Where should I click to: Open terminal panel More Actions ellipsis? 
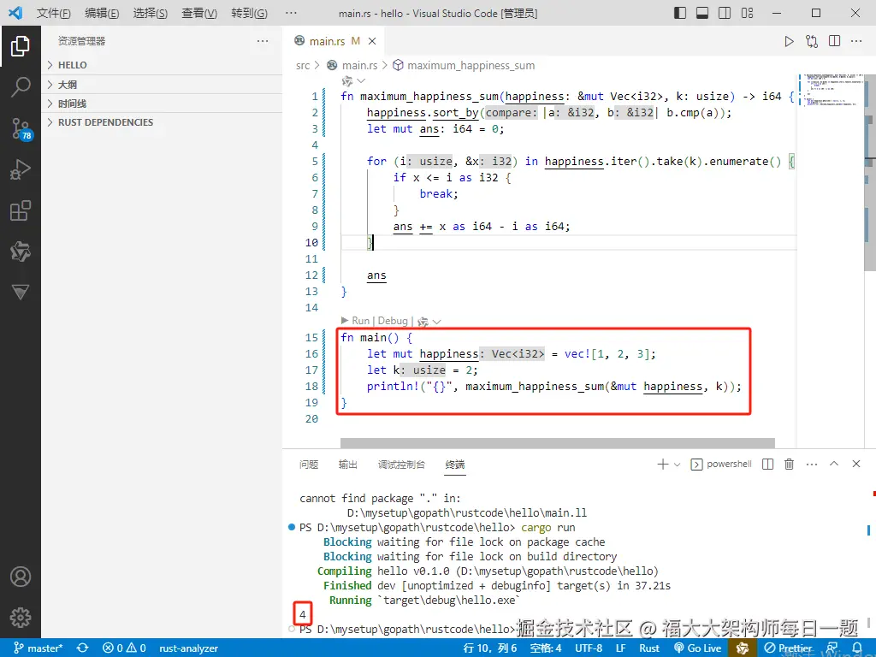(812, 465)
